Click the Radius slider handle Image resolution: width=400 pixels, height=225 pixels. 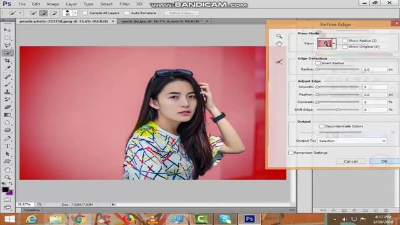pos(317,69)
